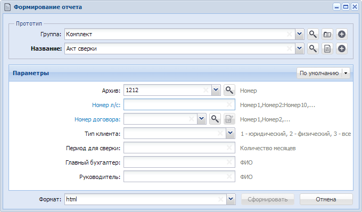
Task: Click magnifier icon beside Номер договора
Action: click(x=215, y=119)
